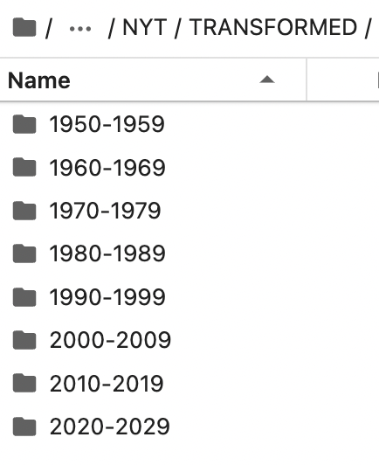The height and width of the screenshot is (465, 379).
Task: Click the column divider beside Name header
Action: (x=307, y=80)
